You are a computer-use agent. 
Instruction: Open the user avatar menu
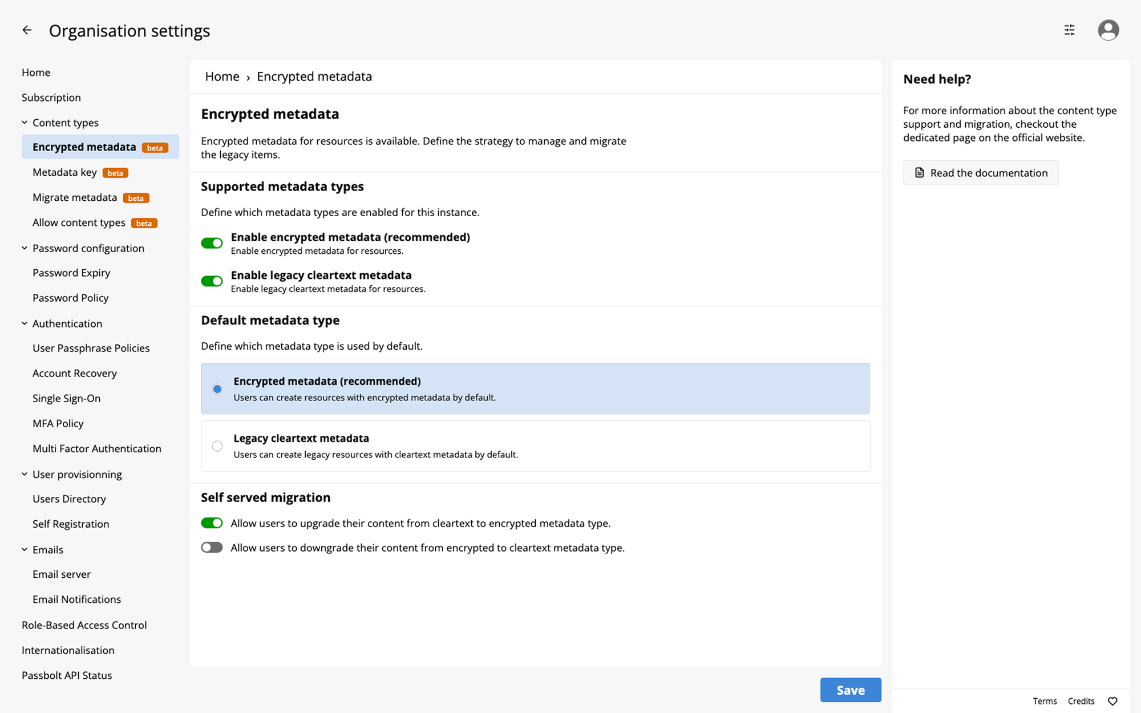pyautogui.click(x=1108, y=30)
